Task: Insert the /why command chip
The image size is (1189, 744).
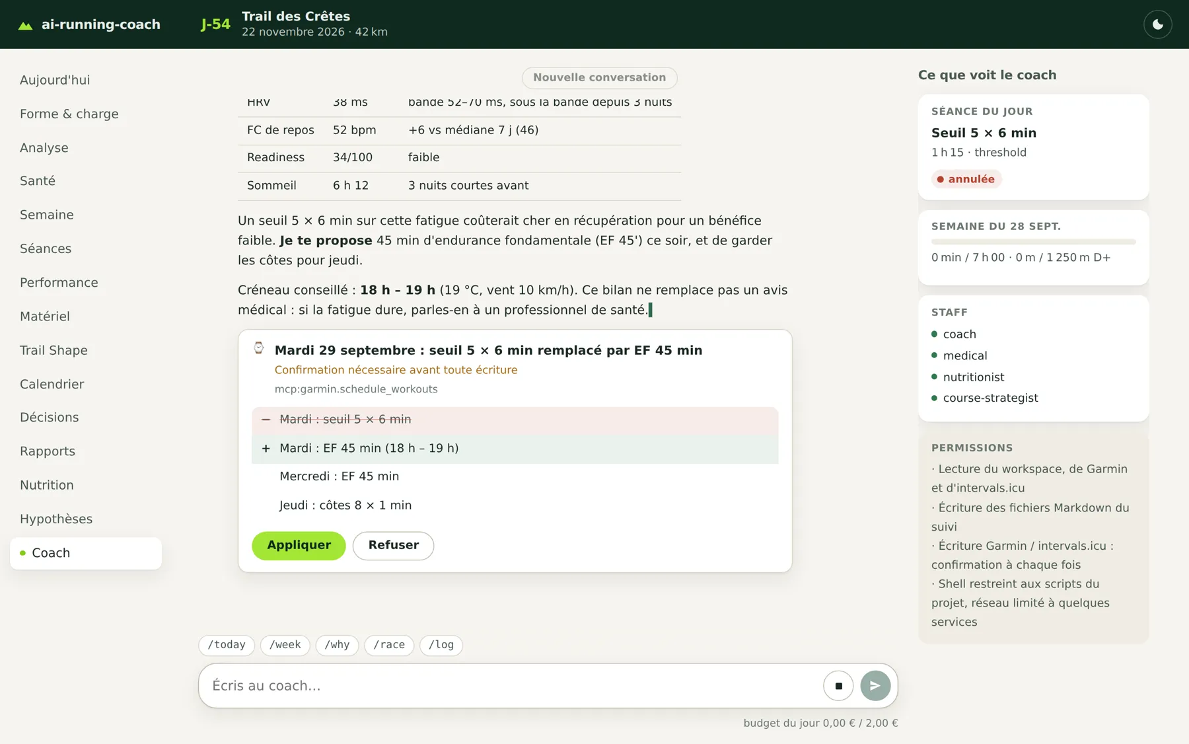Action: (x=337, y=645)
